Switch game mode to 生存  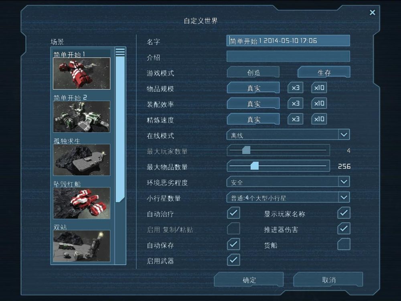324,72
